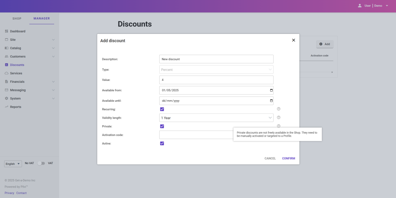Click the Services cloud icon
Screen dimensions: 396x198
[7, 73]
